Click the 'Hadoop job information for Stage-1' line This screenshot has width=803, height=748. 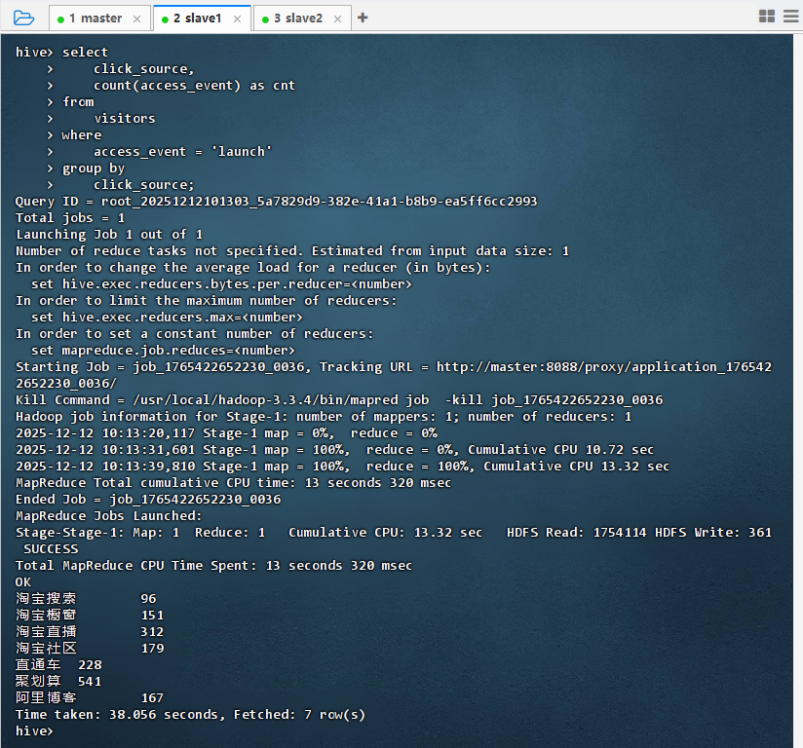pyautogui.click(x=324, y=417)
